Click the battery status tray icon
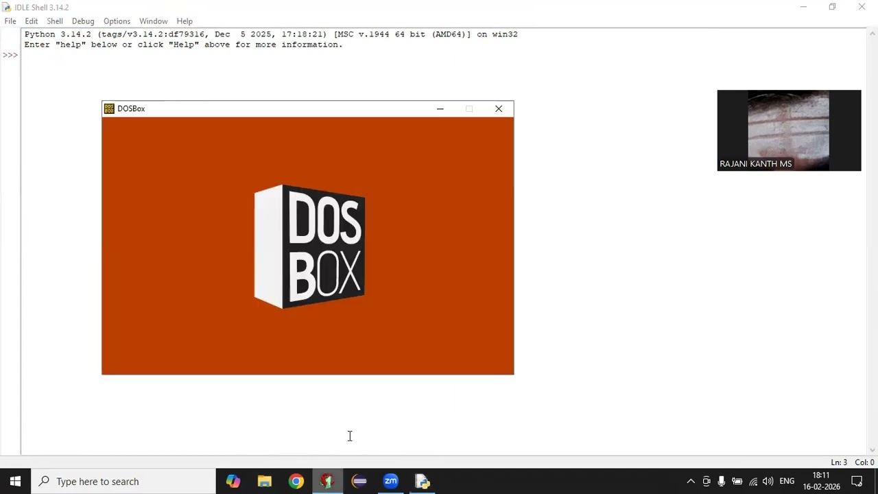878x494 pixels. click(737, 481)
